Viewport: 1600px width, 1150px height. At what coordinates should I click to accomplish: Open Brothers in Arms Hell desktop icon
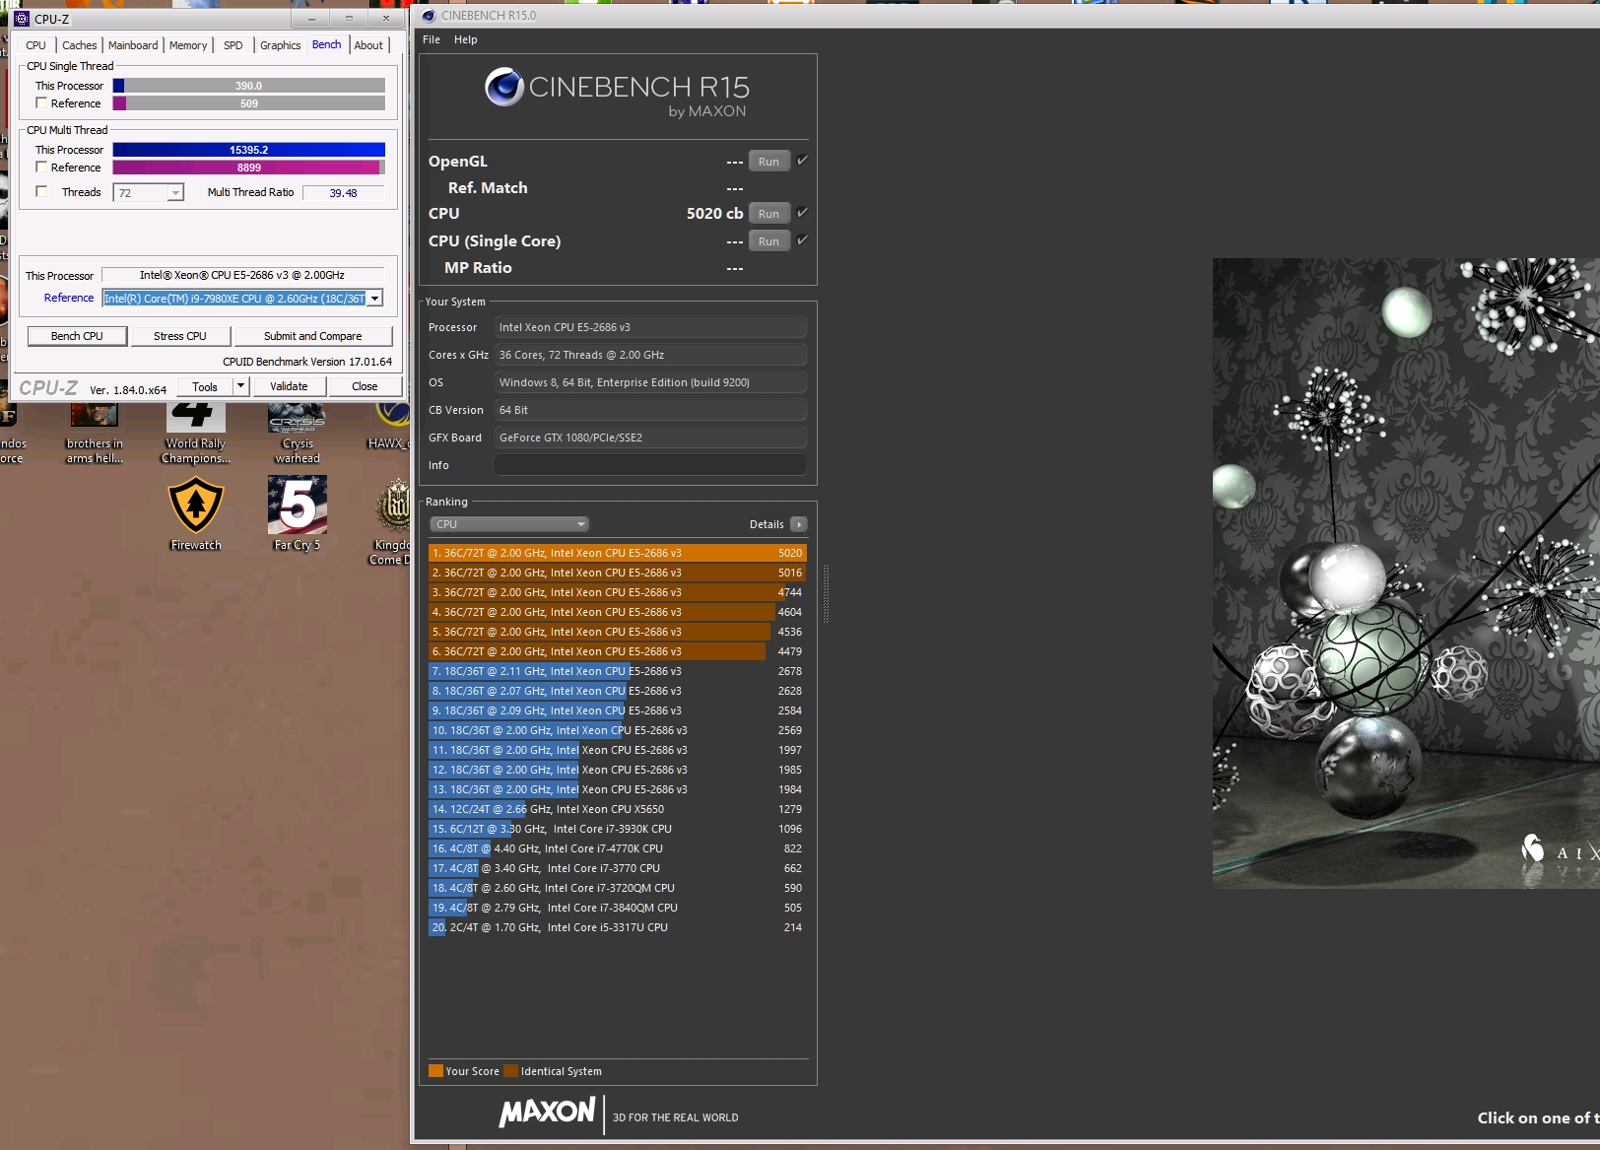point(95,434)
